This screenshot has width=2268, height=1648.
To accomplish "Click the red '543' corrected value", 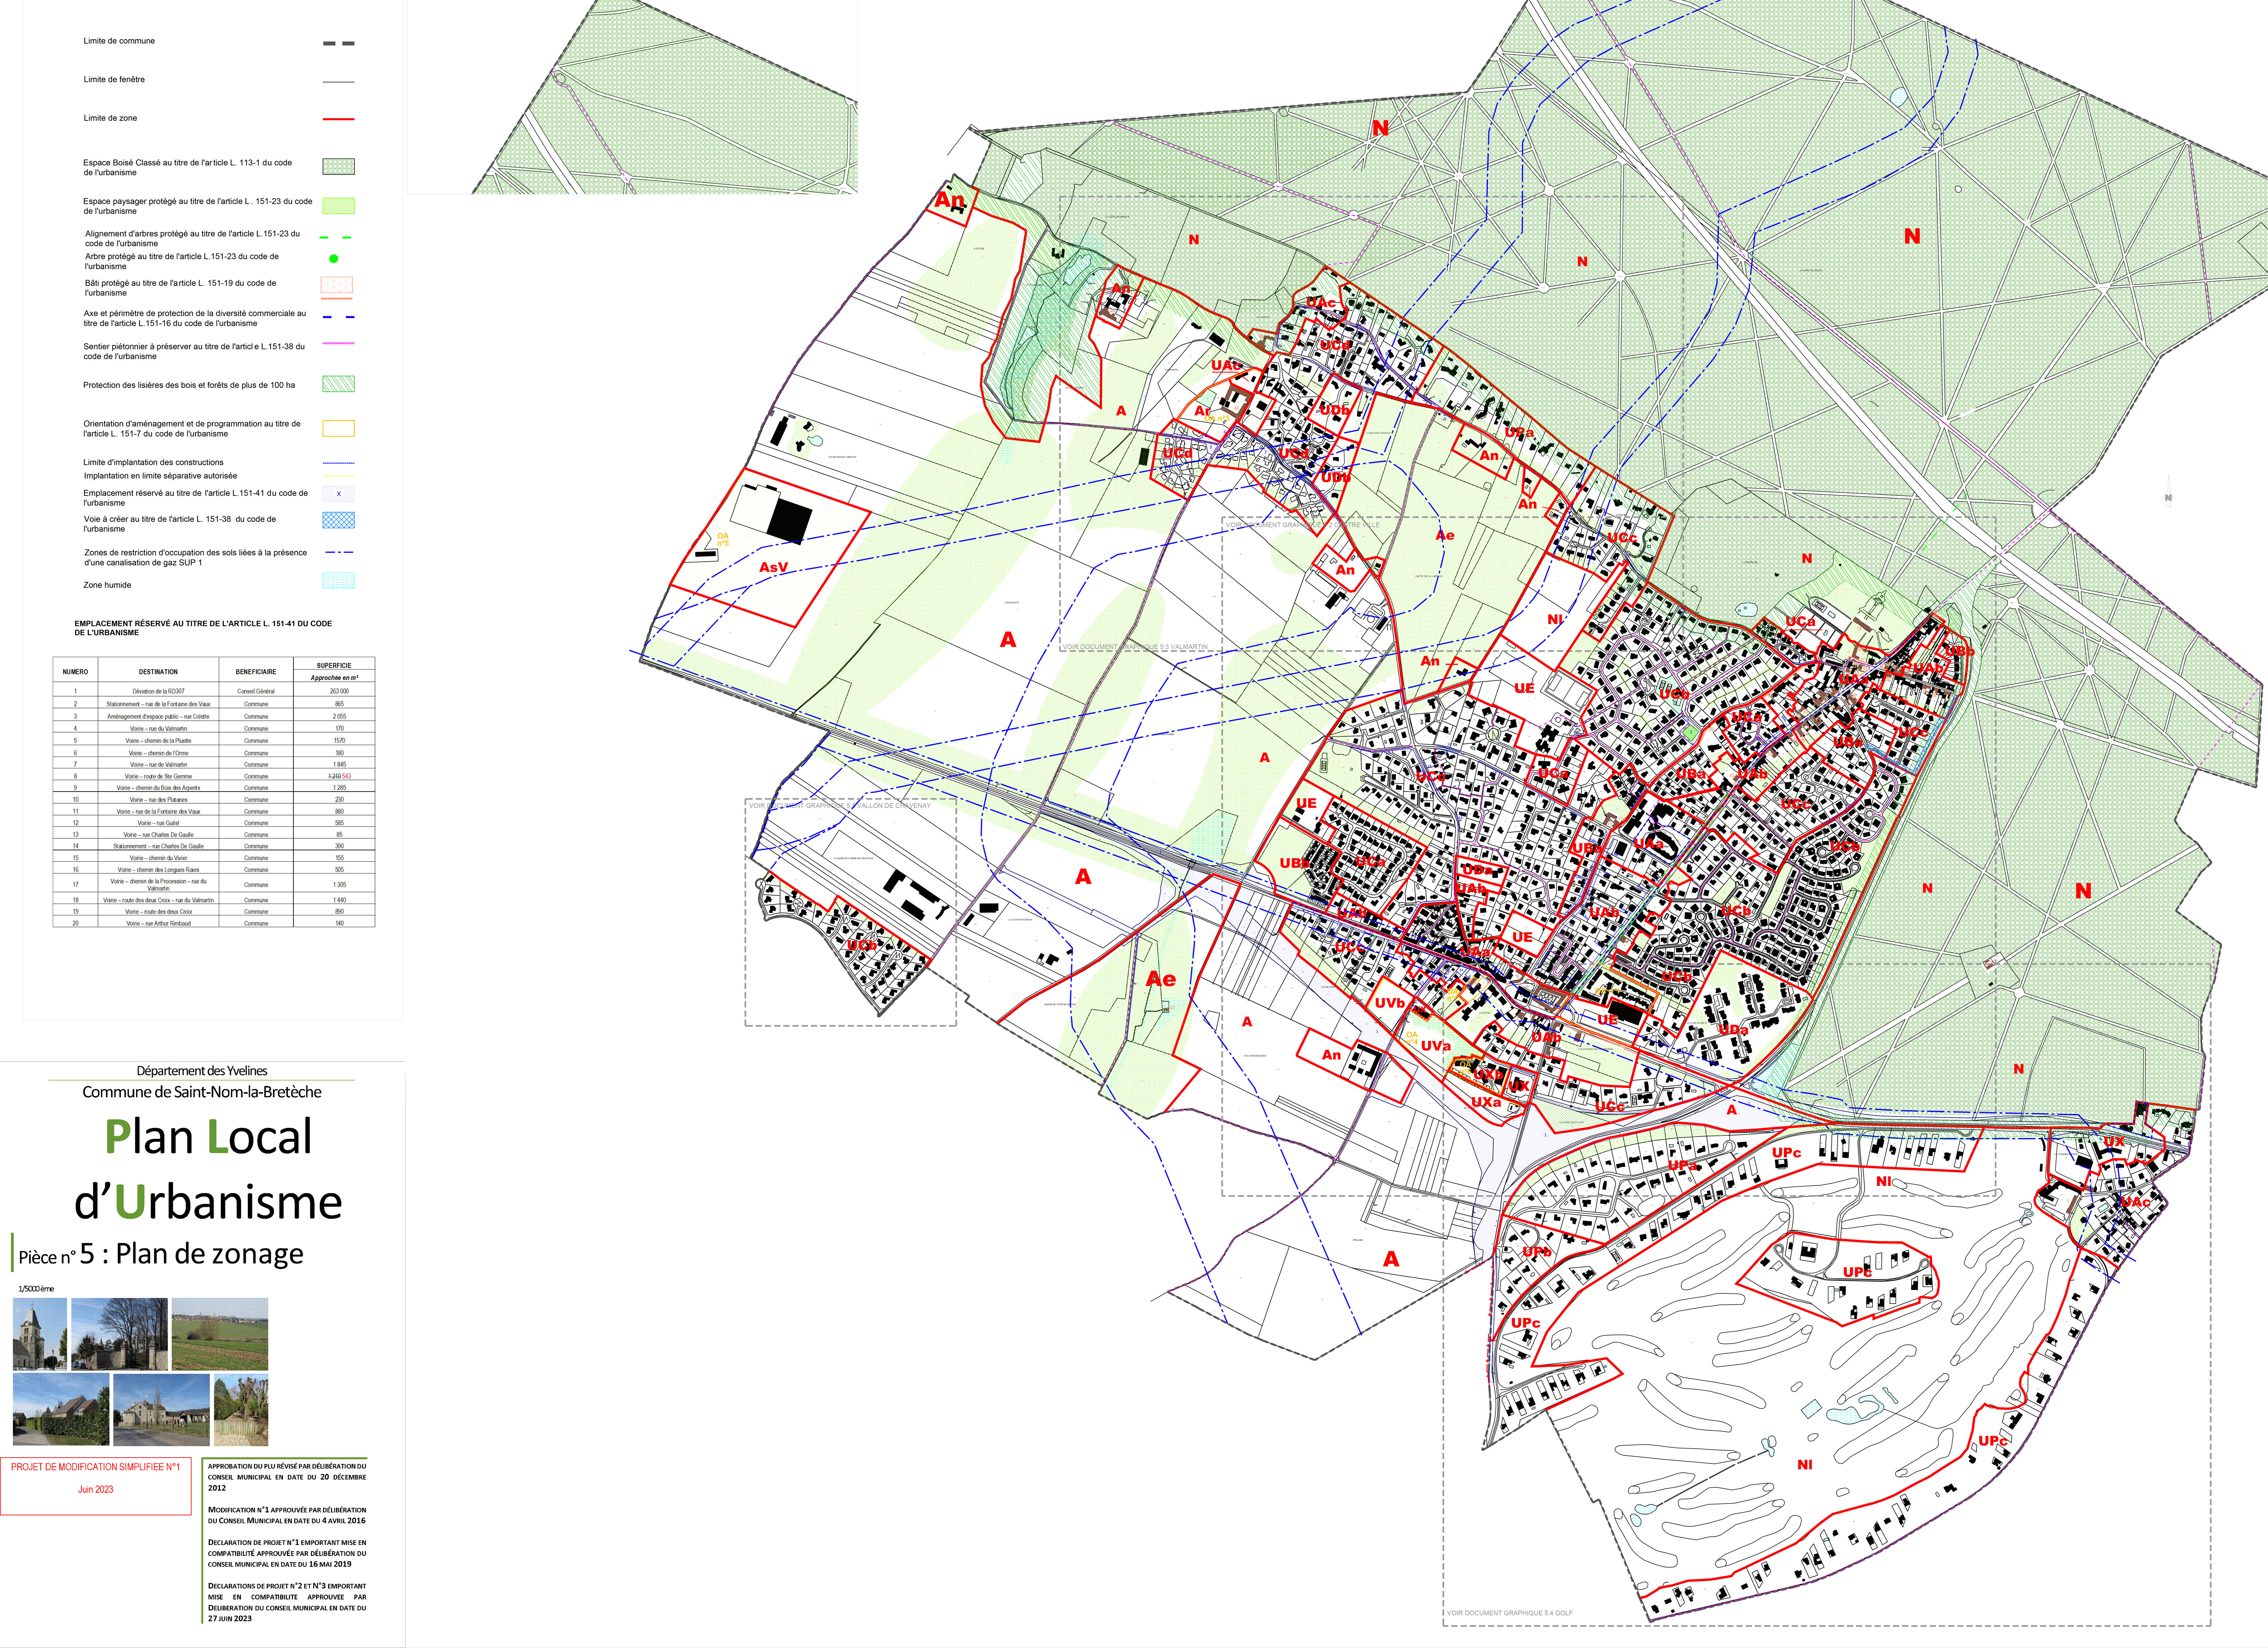I will coord(346,776).
